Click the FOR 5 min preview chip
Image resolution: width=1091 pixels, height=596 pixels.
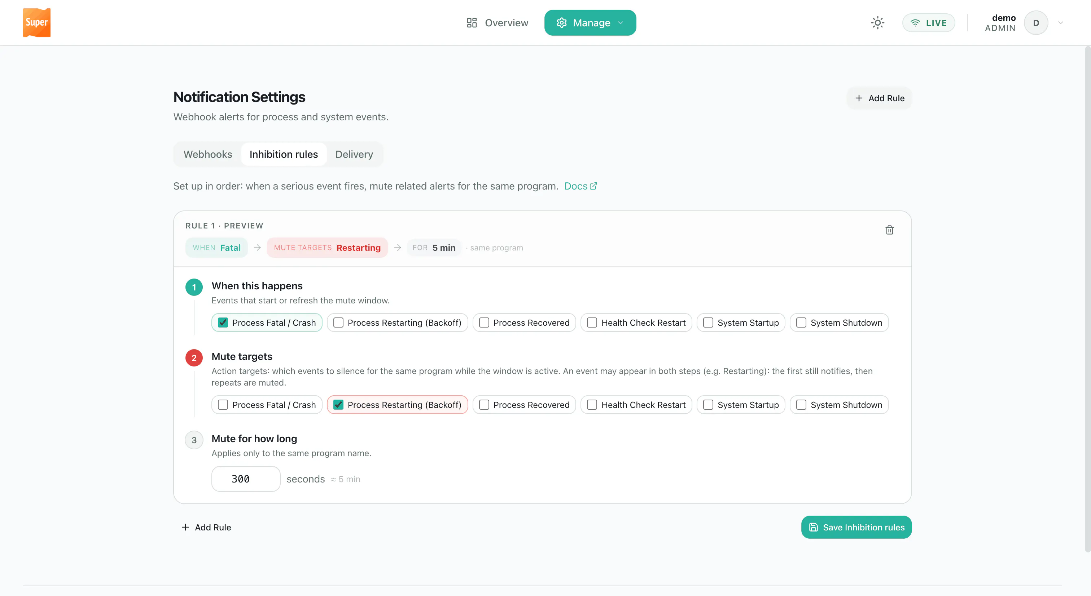pyautogui.click(x=434, y=248)
